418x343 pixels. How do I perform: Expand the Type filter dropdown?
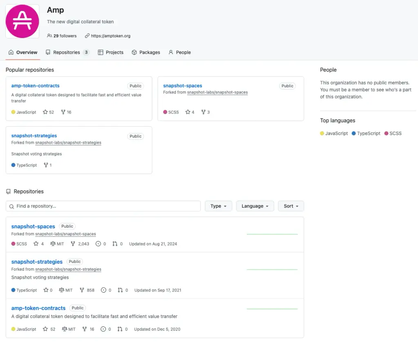point(218,206)
